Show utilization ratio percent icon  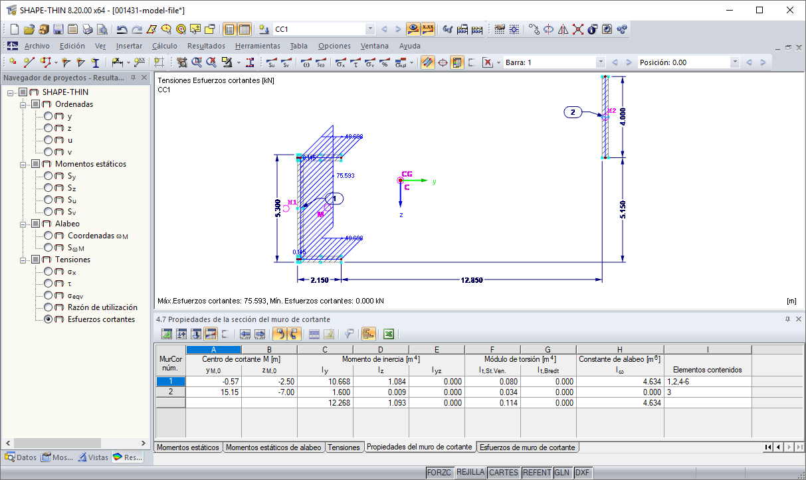tap(385, 62)
